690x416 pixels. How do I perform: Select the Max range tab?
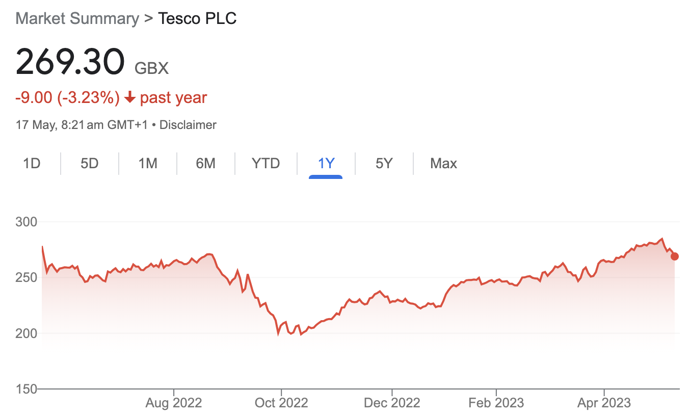pyautogui.click(x=443, y=164)
